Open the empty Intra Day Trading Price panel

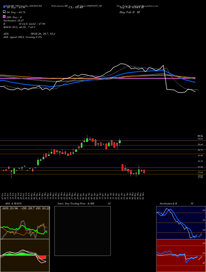[82, 231]
